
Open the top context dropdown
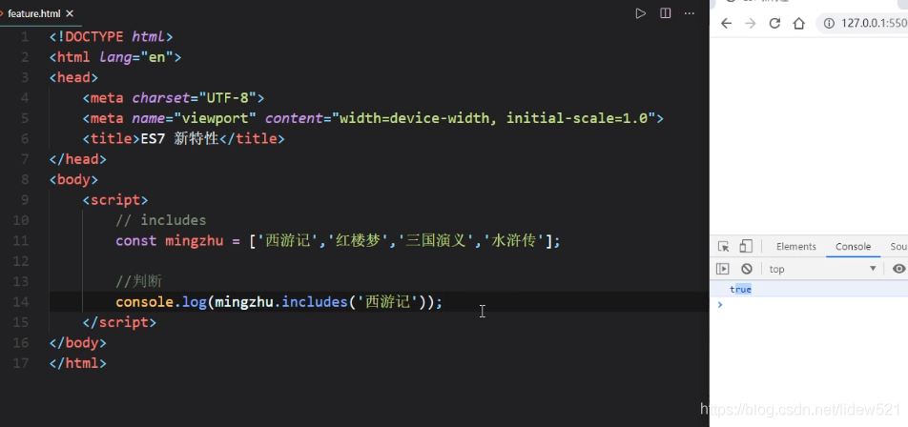(822, 269)
